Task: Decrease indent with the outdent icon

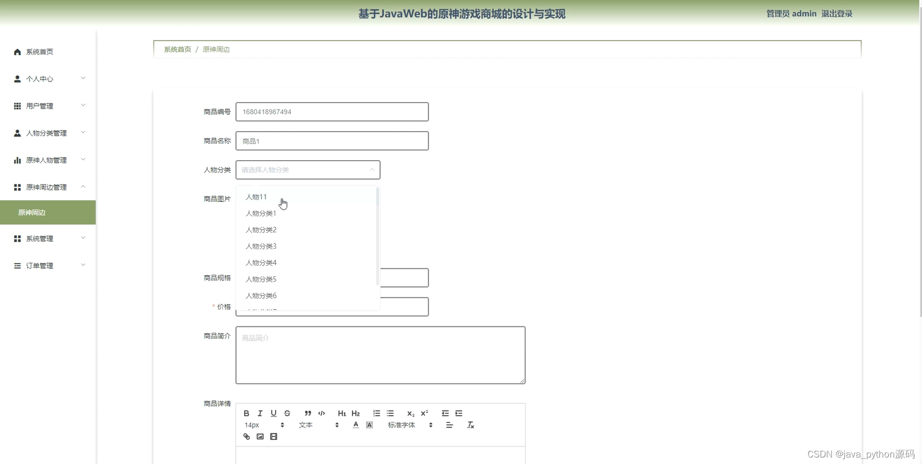Action: 445,413
